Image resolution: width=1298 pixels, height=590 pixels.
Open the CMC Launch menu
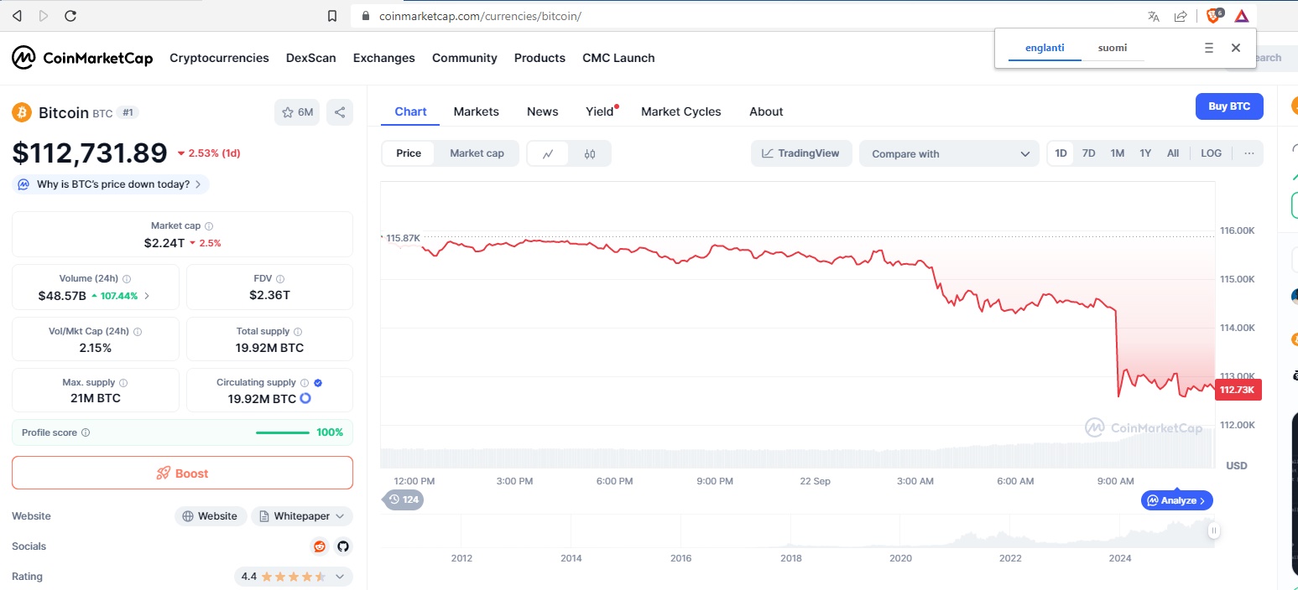click(618, 58)
